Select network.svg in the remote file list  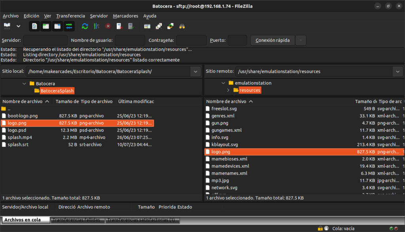[304, 188]
